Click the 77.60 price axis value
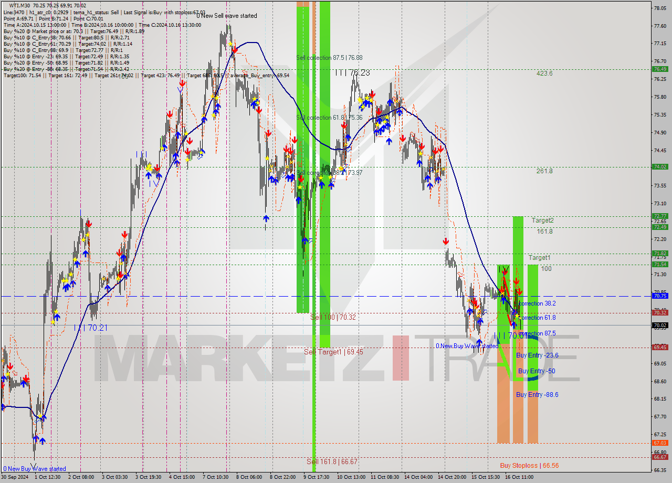672x483 pixels. pos(660,26)
